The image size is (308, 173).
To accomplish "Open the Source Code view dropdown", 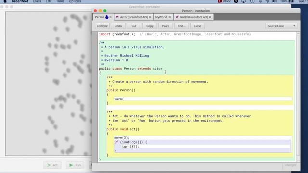I will pyautogui.click(x=281, y=26).
